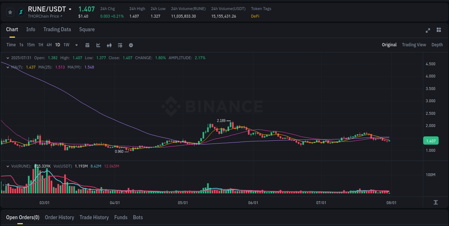Collapse the Vol(RUNE) indicator row

pyautogui.click(x=8, y=166)
